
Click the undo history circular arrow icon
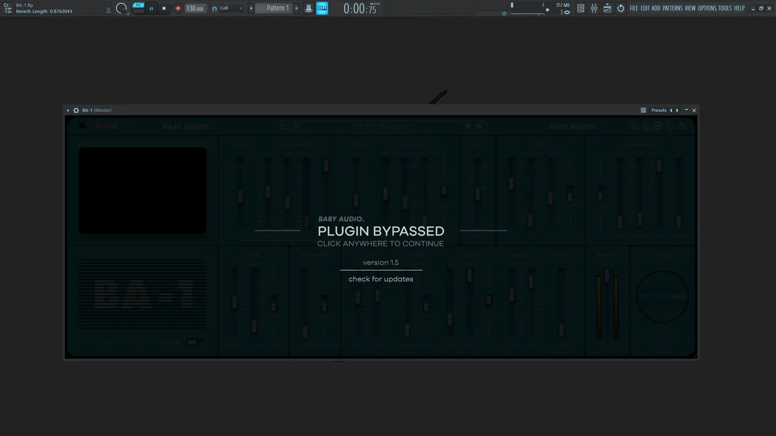(x=621, y=8)
